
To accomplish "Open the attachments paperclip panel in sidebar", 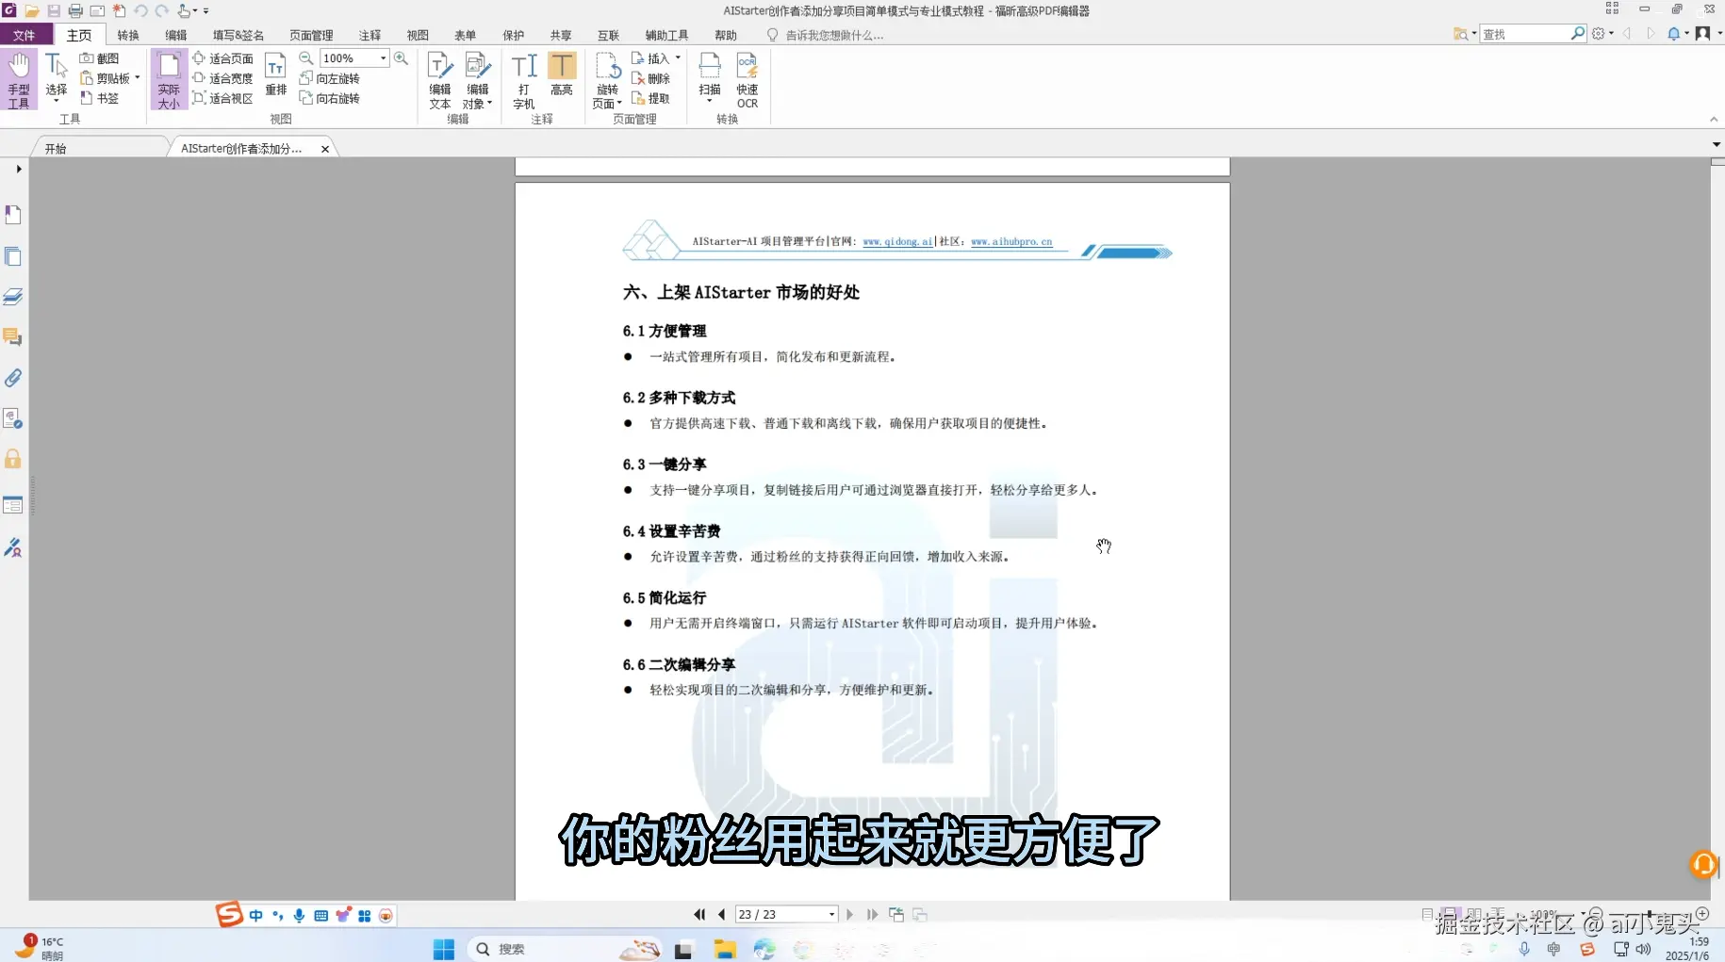I will [13, 378].
